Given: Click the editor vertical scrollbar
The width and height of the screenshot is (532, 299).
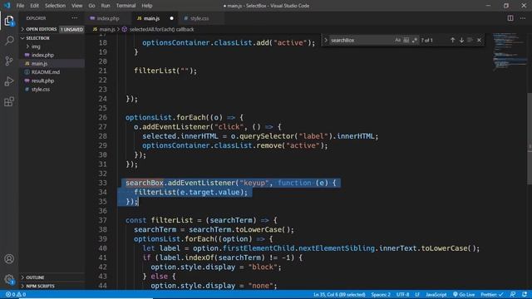Looking at the screenshot, I should pos(530,139).
